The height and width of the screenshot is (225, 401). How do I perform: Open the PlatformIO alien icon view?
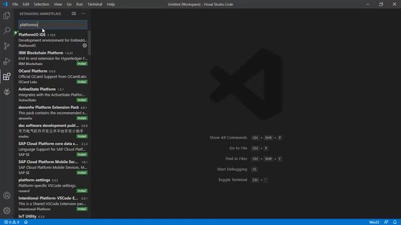(x=7, y=92)
